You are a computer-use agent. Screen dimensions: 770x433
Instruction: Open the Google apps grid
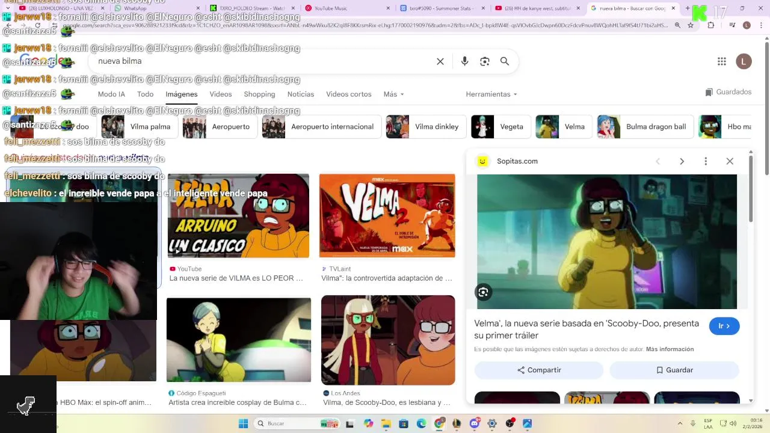721,61
